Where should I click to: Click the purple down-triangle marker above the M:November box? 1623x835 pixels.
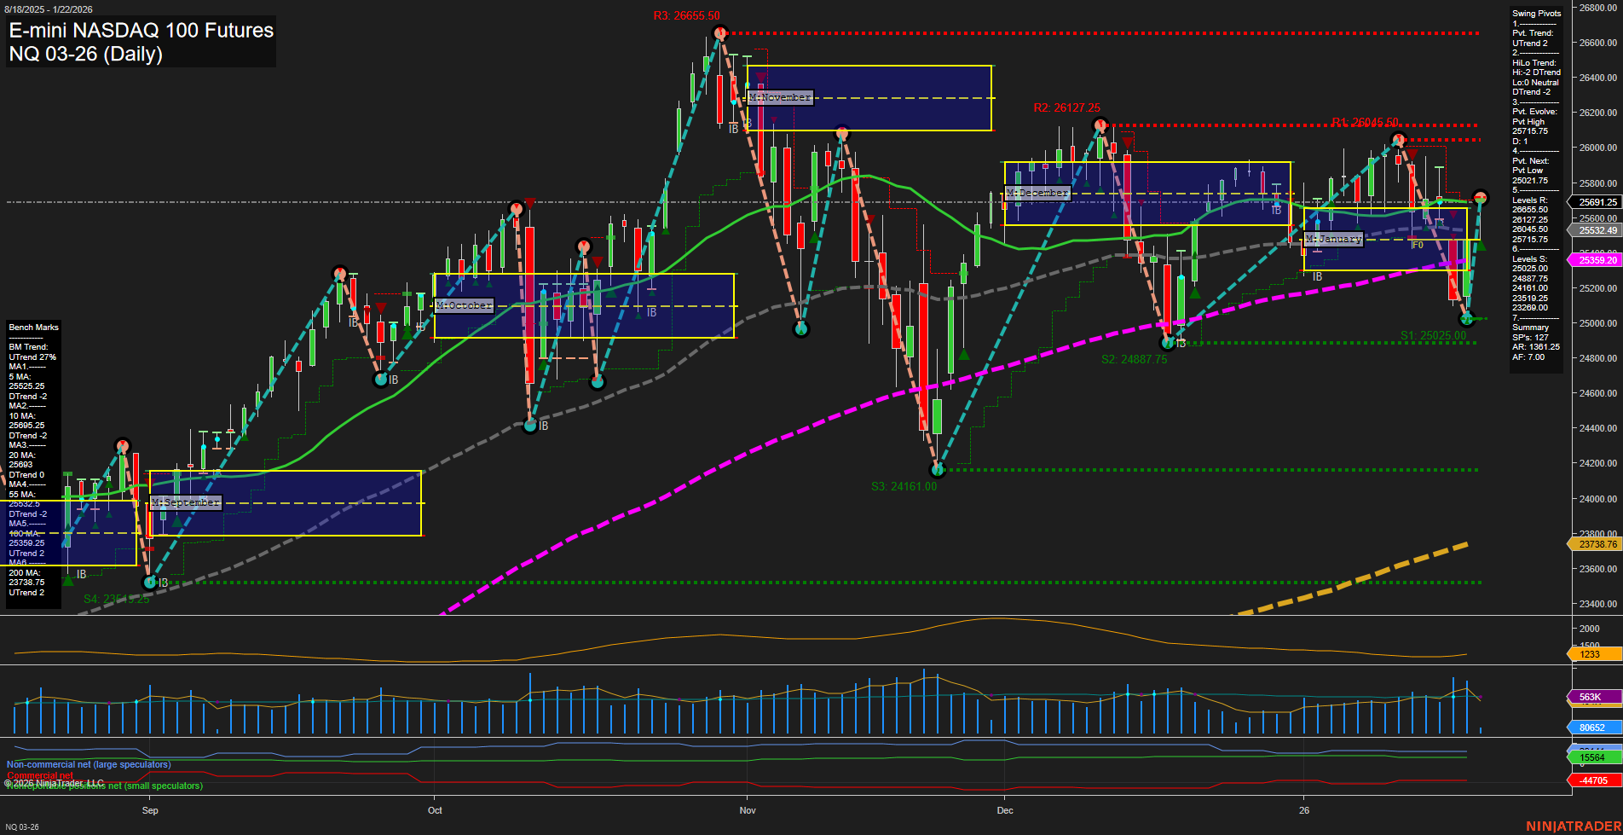[759, 77]
